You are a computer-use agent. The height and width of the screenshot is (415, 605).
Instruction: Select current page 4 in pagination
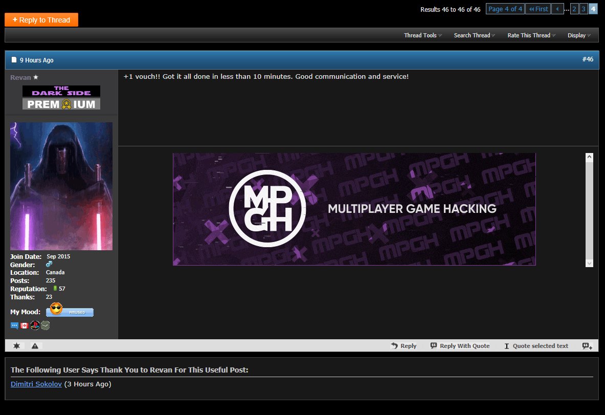pyautogui.click(x=593, y=9)
